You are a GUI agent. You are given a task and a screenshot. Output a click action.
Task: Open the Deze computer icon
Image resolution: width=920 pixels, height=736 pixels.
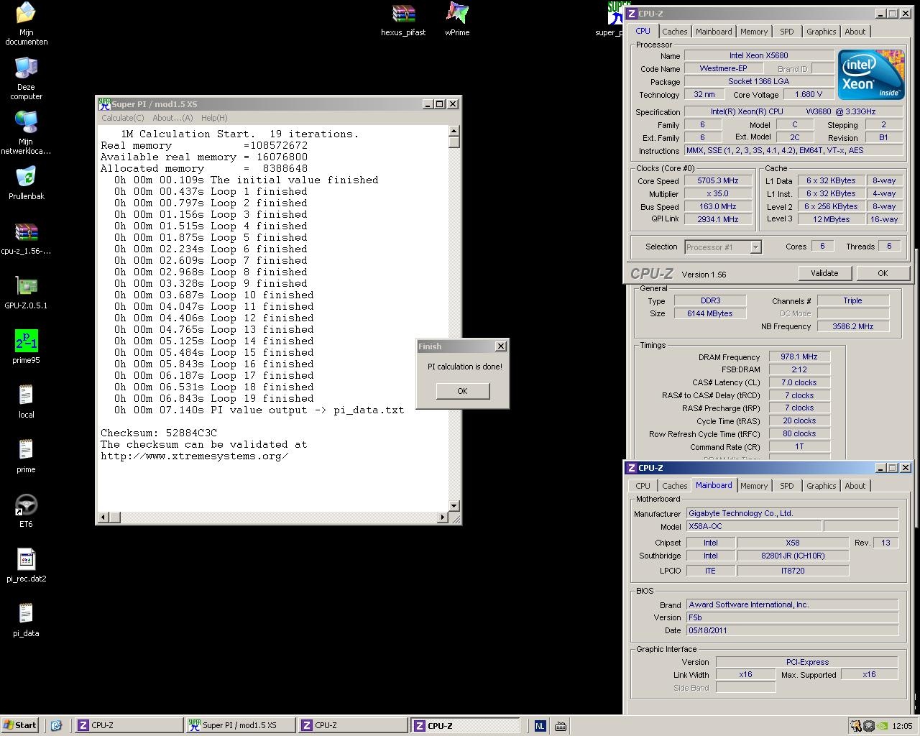click(x=26, y=69)
